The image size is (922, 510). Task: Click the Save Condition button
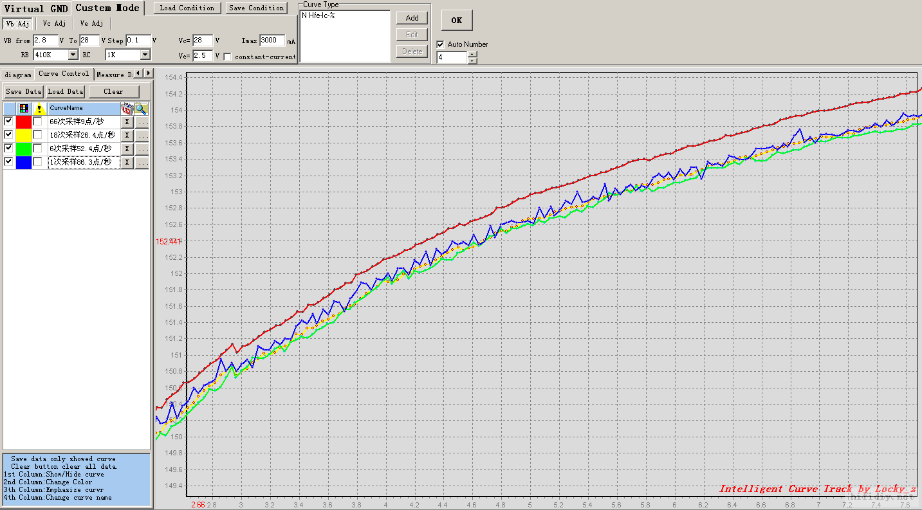click(x=256, y=8)
